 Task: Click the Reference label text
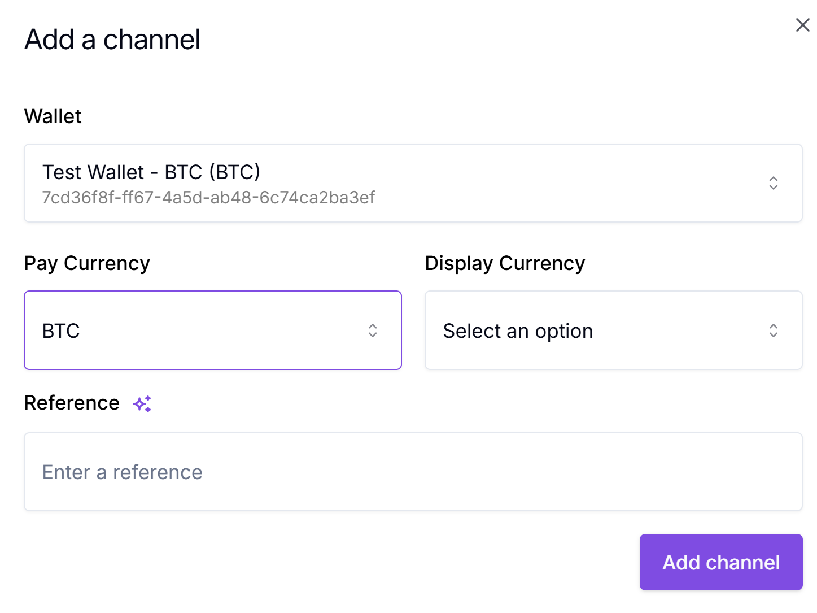pos(72,403)
